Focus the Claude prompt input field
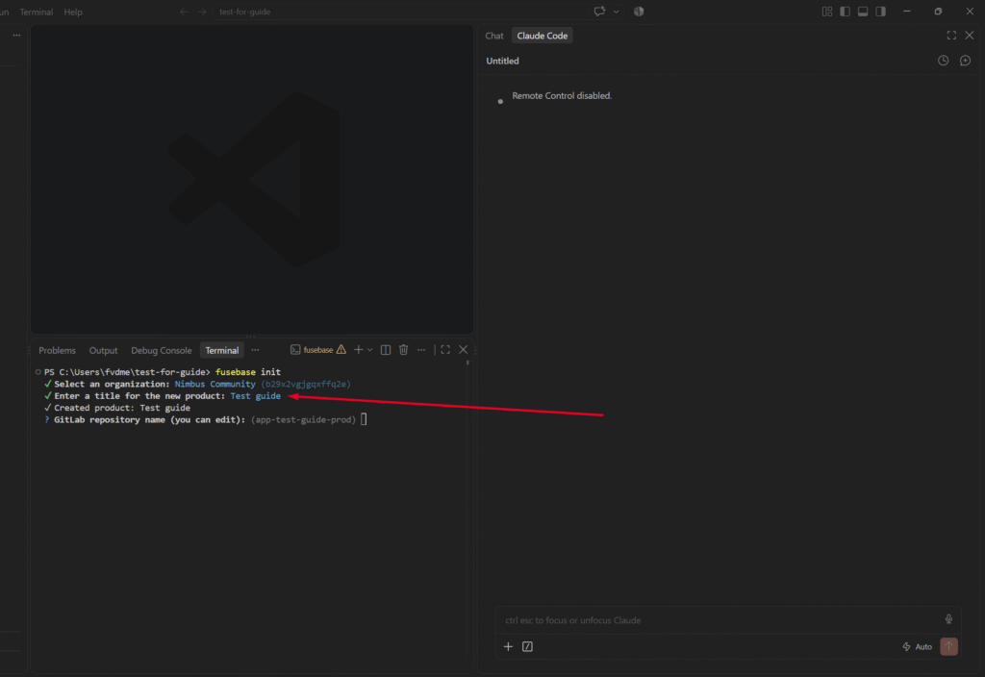This screenshot has height=677, width=985. (x=720, y=620)
